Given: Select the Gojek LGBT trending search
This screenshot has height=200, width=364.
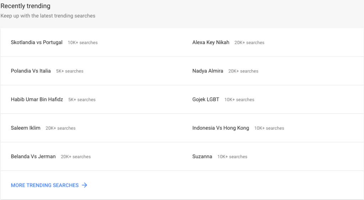Looking at the screenshot, I should point(206,99).
